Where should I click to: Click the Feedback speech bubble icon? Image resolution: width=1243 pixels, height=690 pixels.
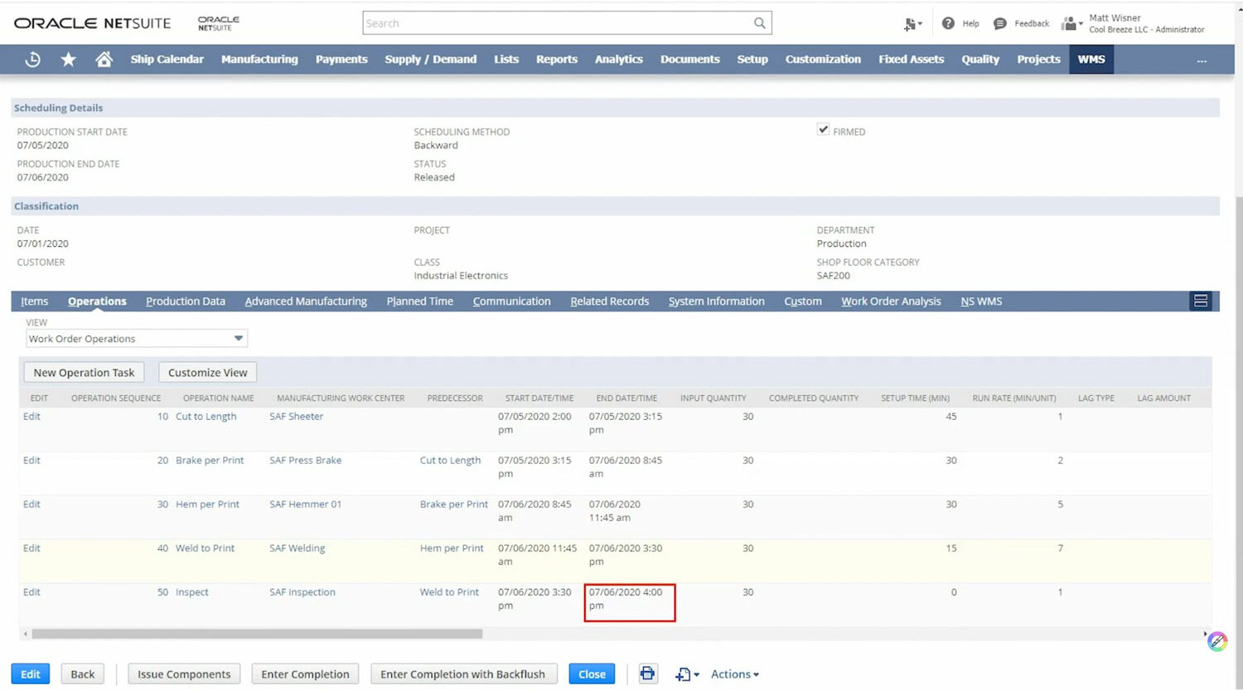tap(1000, 23)
